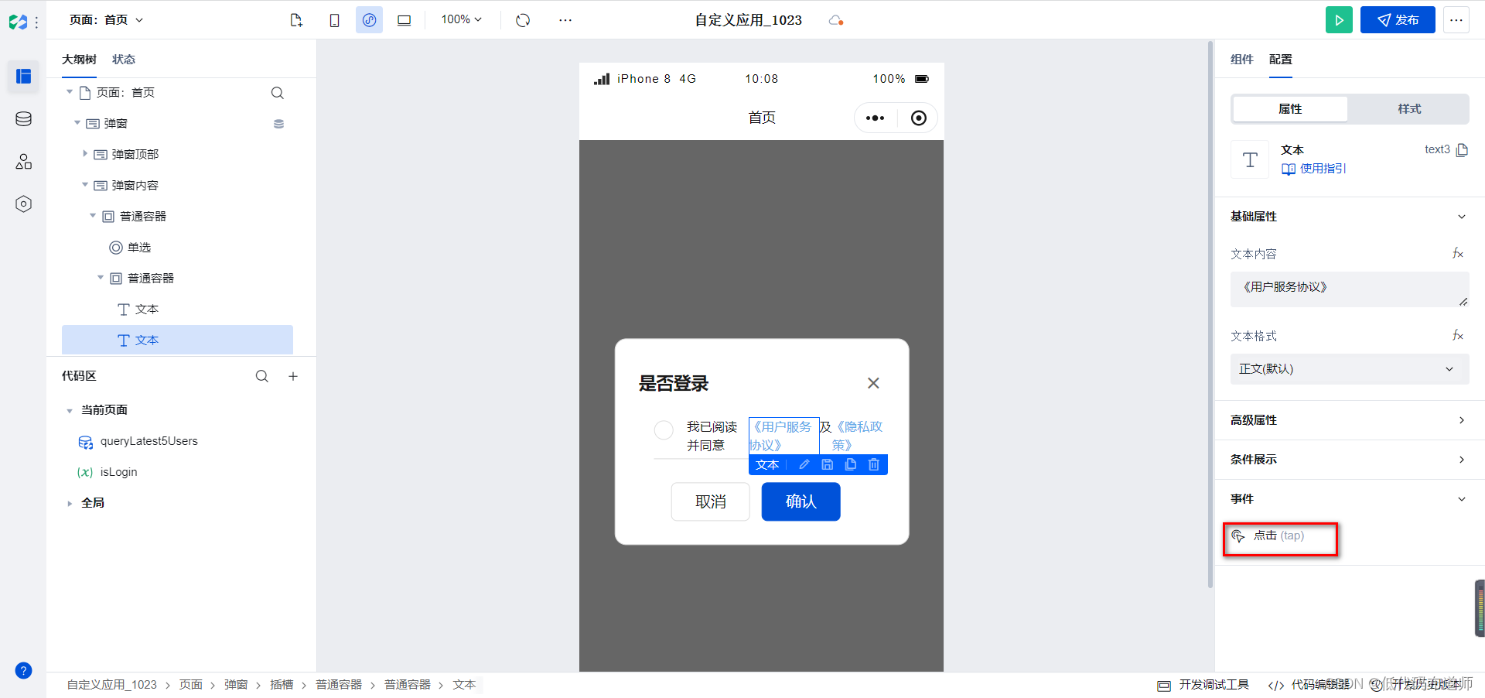Switch to the 配置 tab
The width and height of the screenshot is (1485, 698).
click(1280, 60)
